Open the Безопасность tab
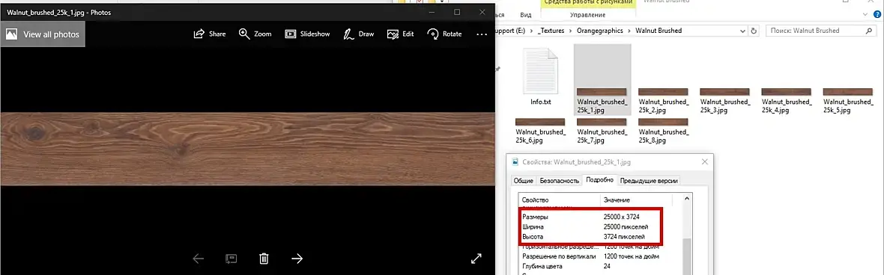884x275 pixels. 560,181
